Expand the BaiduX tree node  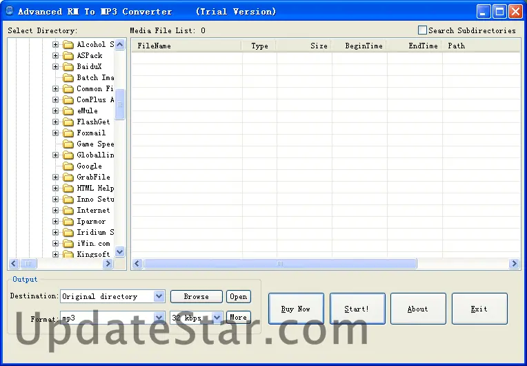[x=55, y=66]
